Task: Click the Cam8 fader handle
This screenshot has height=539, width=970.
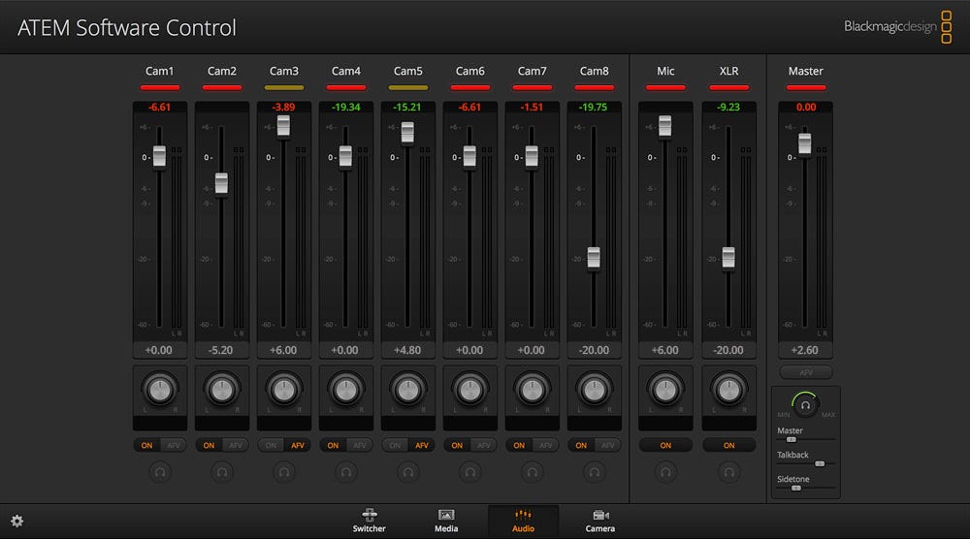Action: (x=594, y=258)
